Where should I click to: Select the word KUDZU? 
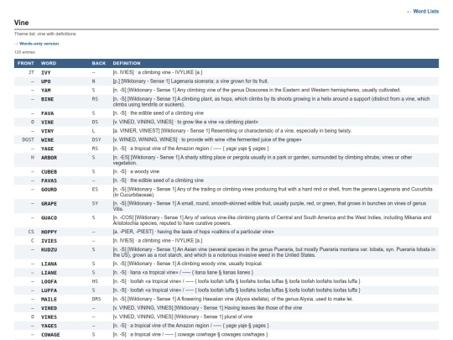pyautogui.click(x=49, y=250)
